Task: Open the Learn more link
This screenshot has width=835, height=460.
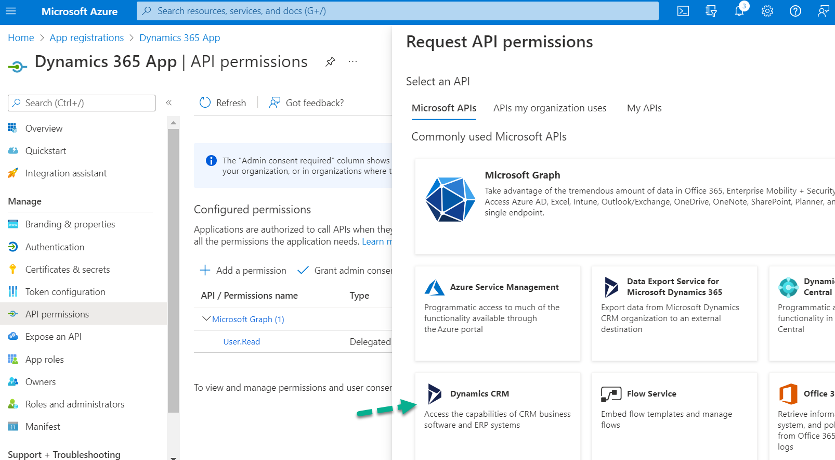Action: coord(377,241)
